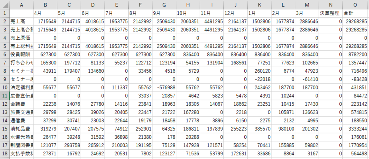Screen dimensions: 369x159
Task: Select column header O
Action: (x=356, y=4)
